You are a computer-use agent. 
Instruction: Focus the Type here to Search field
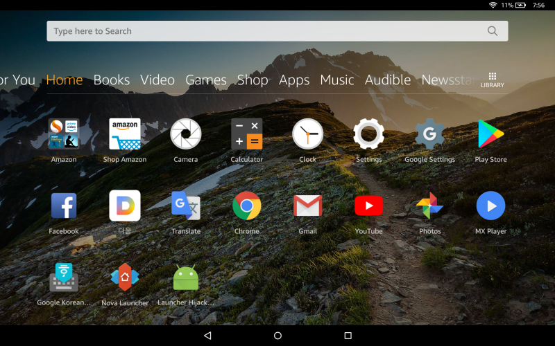click(x=277, y=31)
